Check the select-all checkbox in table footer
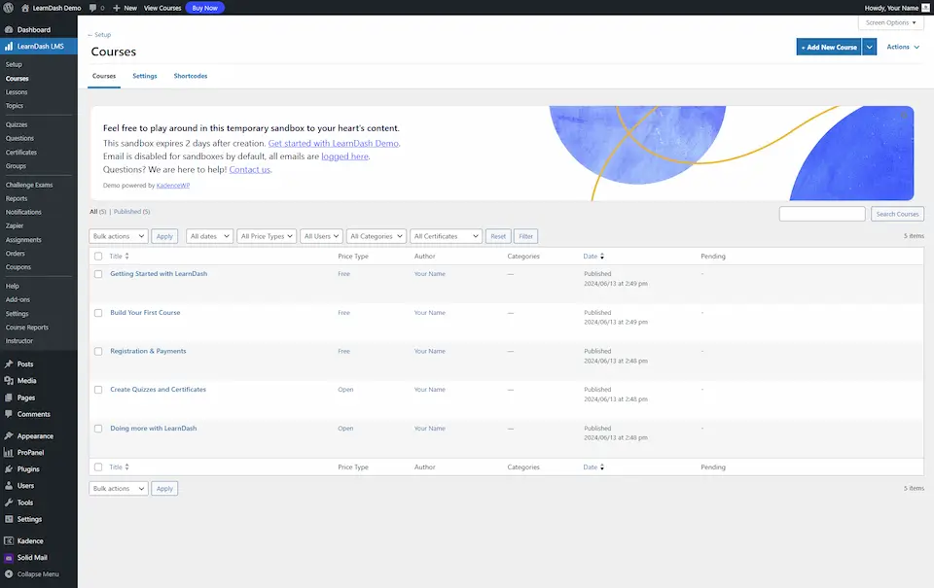Image resolution: width=934 pixels, height=588 pixels. click(98, 467)
